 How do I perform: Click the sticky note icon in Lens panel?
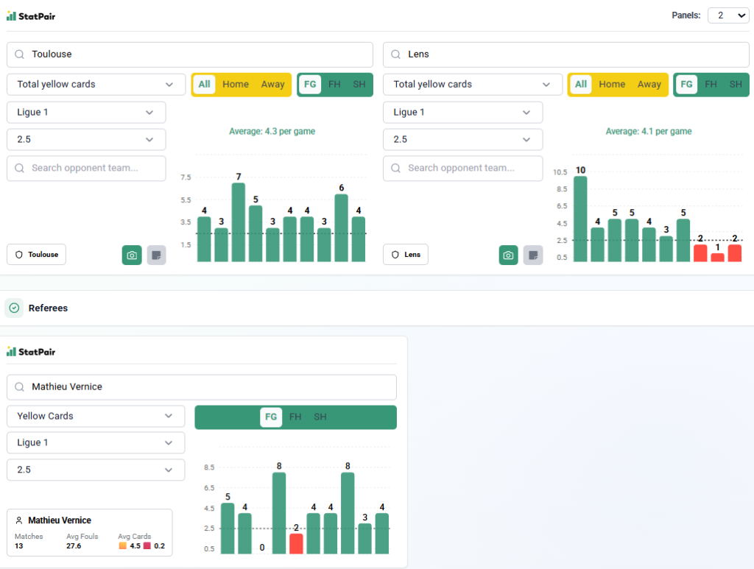click(533, 255)
